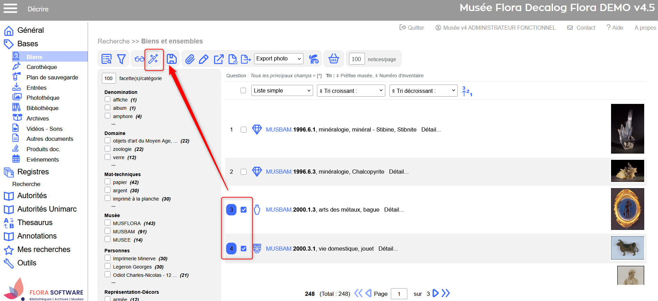This screenshot has width=658, height=301.
Task: Open Photothèque in the sidebar
Action: tap(43, 98)
